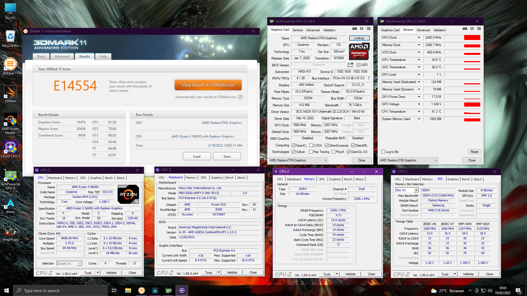Switch to GPU-Z taskbar icon
527x296 pixels.
[x=169, y=291]
